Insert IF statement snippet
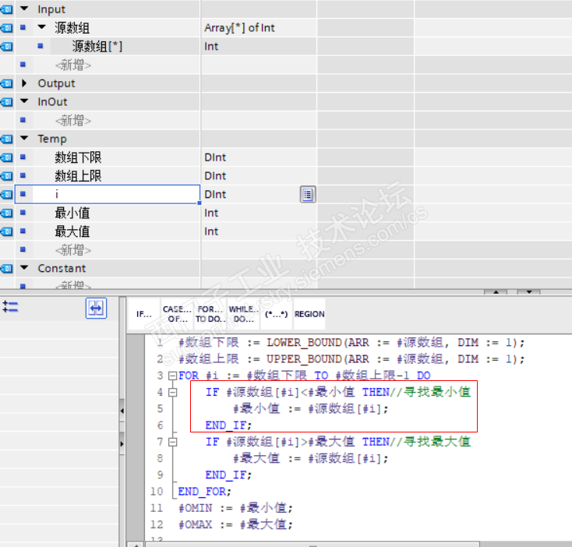The height and width of the screenshot is (547, 572). [x=143, y=314]
